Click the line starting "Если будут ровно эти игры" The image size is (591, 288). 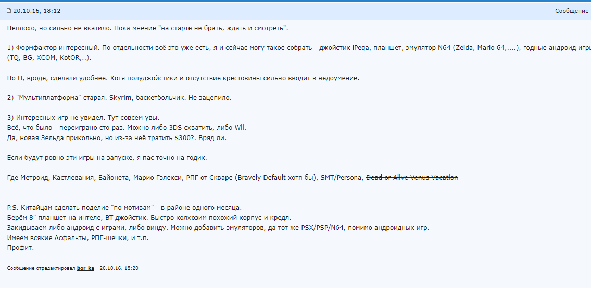coord(107,158)
